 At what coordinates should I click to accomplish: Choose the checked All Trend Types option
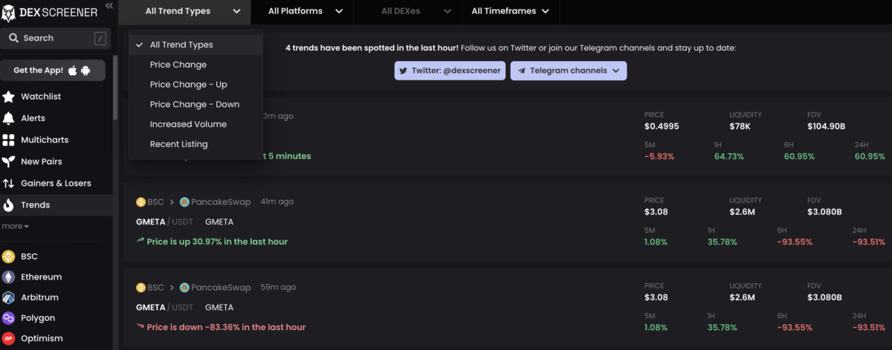coord(181,45)
